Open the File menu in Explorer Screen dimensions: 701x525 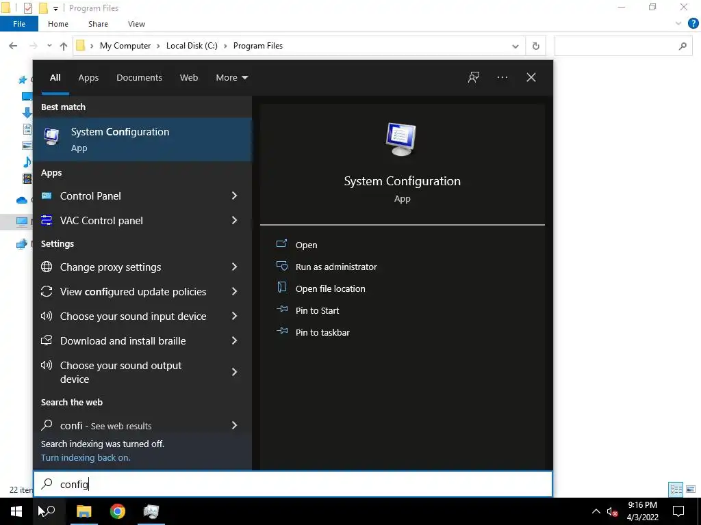point(18,24)
